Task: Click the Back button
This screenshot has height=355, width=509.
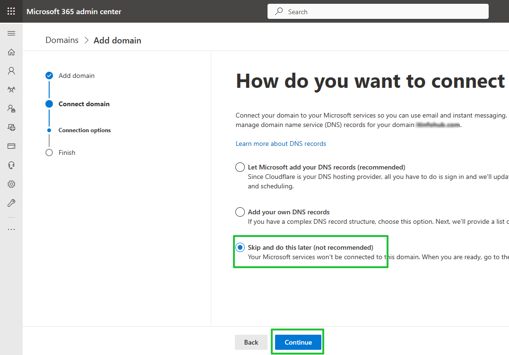Action: 251,342
